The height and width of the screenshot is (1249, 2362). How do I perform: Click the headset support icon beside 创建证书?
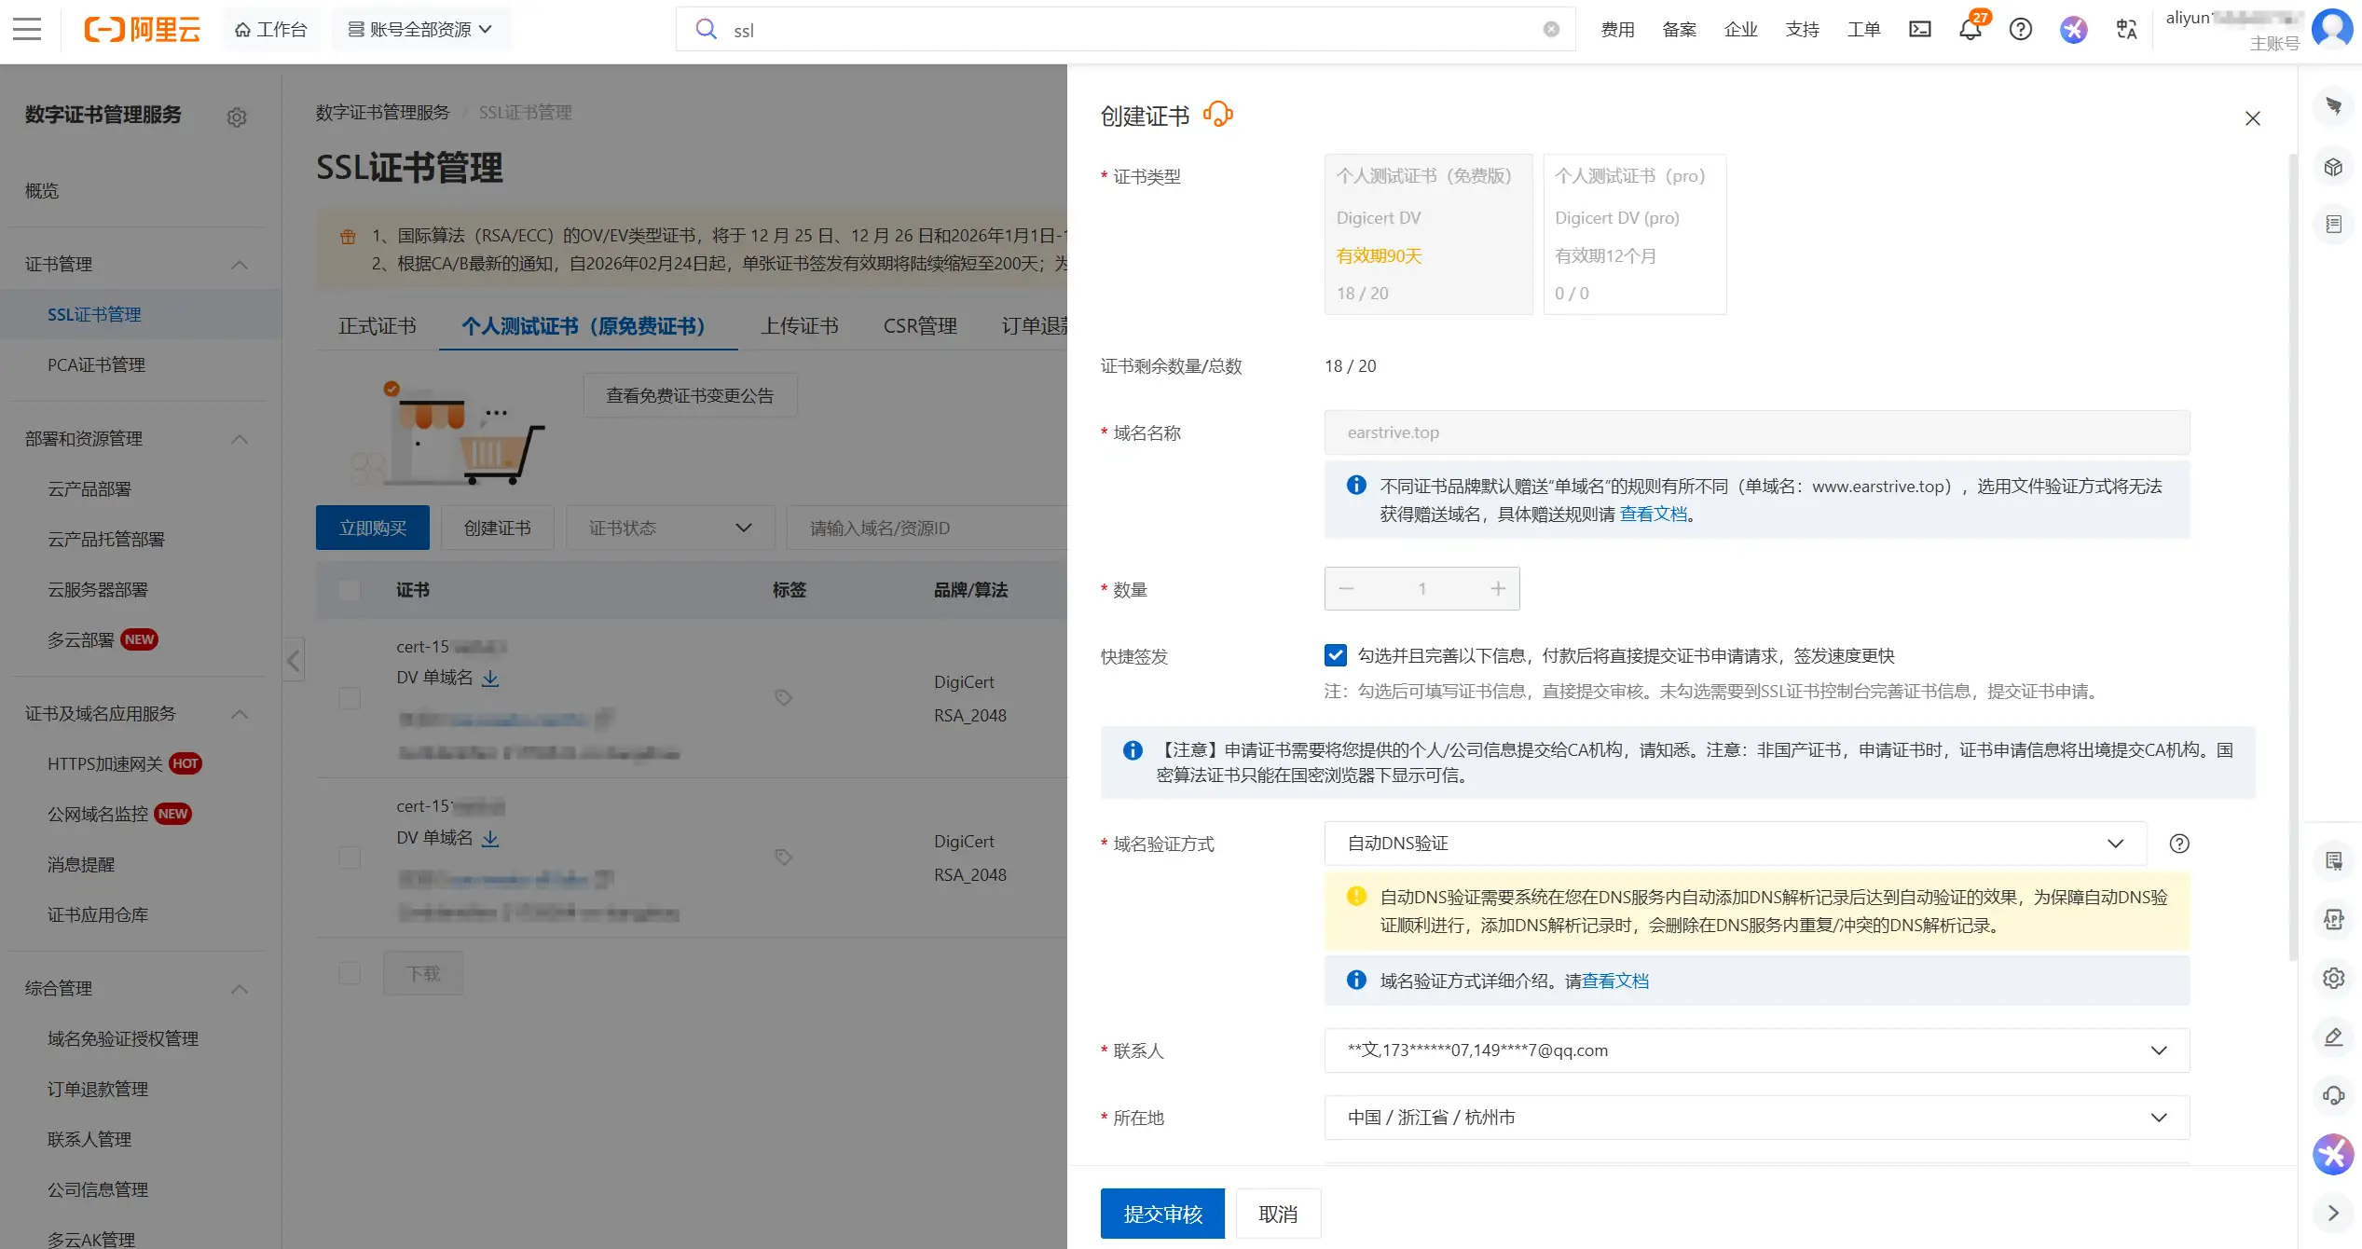(x=1217, y=115)
